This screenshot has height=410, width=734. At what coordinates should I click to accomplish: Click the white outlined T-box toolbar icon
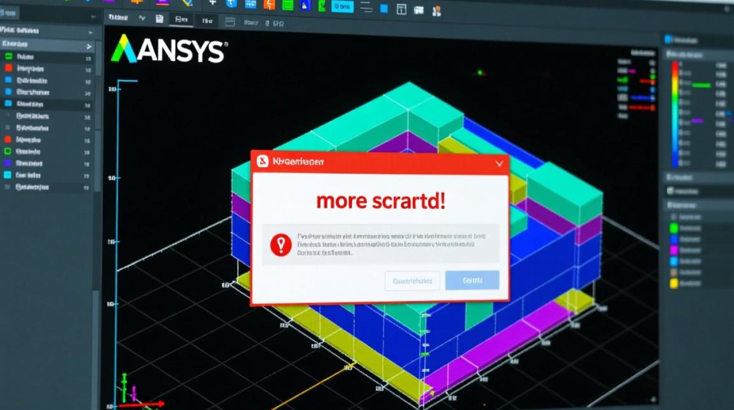tap(401, 9)
